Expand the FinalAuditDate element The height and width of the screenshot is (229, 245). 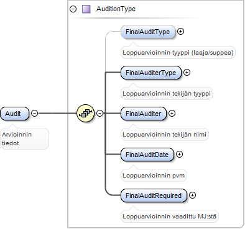(x=179, y=155)
